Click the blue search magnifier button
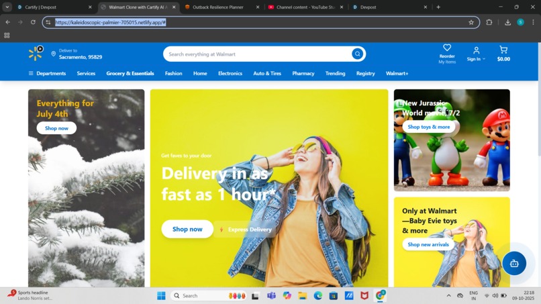Screen dimensions: 541x304 (x=358, y=54)
